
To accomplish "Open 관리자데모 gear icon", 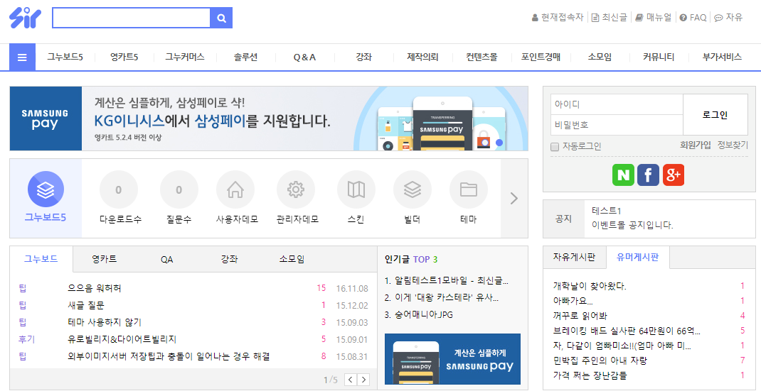I will click(x=296, y=190).
